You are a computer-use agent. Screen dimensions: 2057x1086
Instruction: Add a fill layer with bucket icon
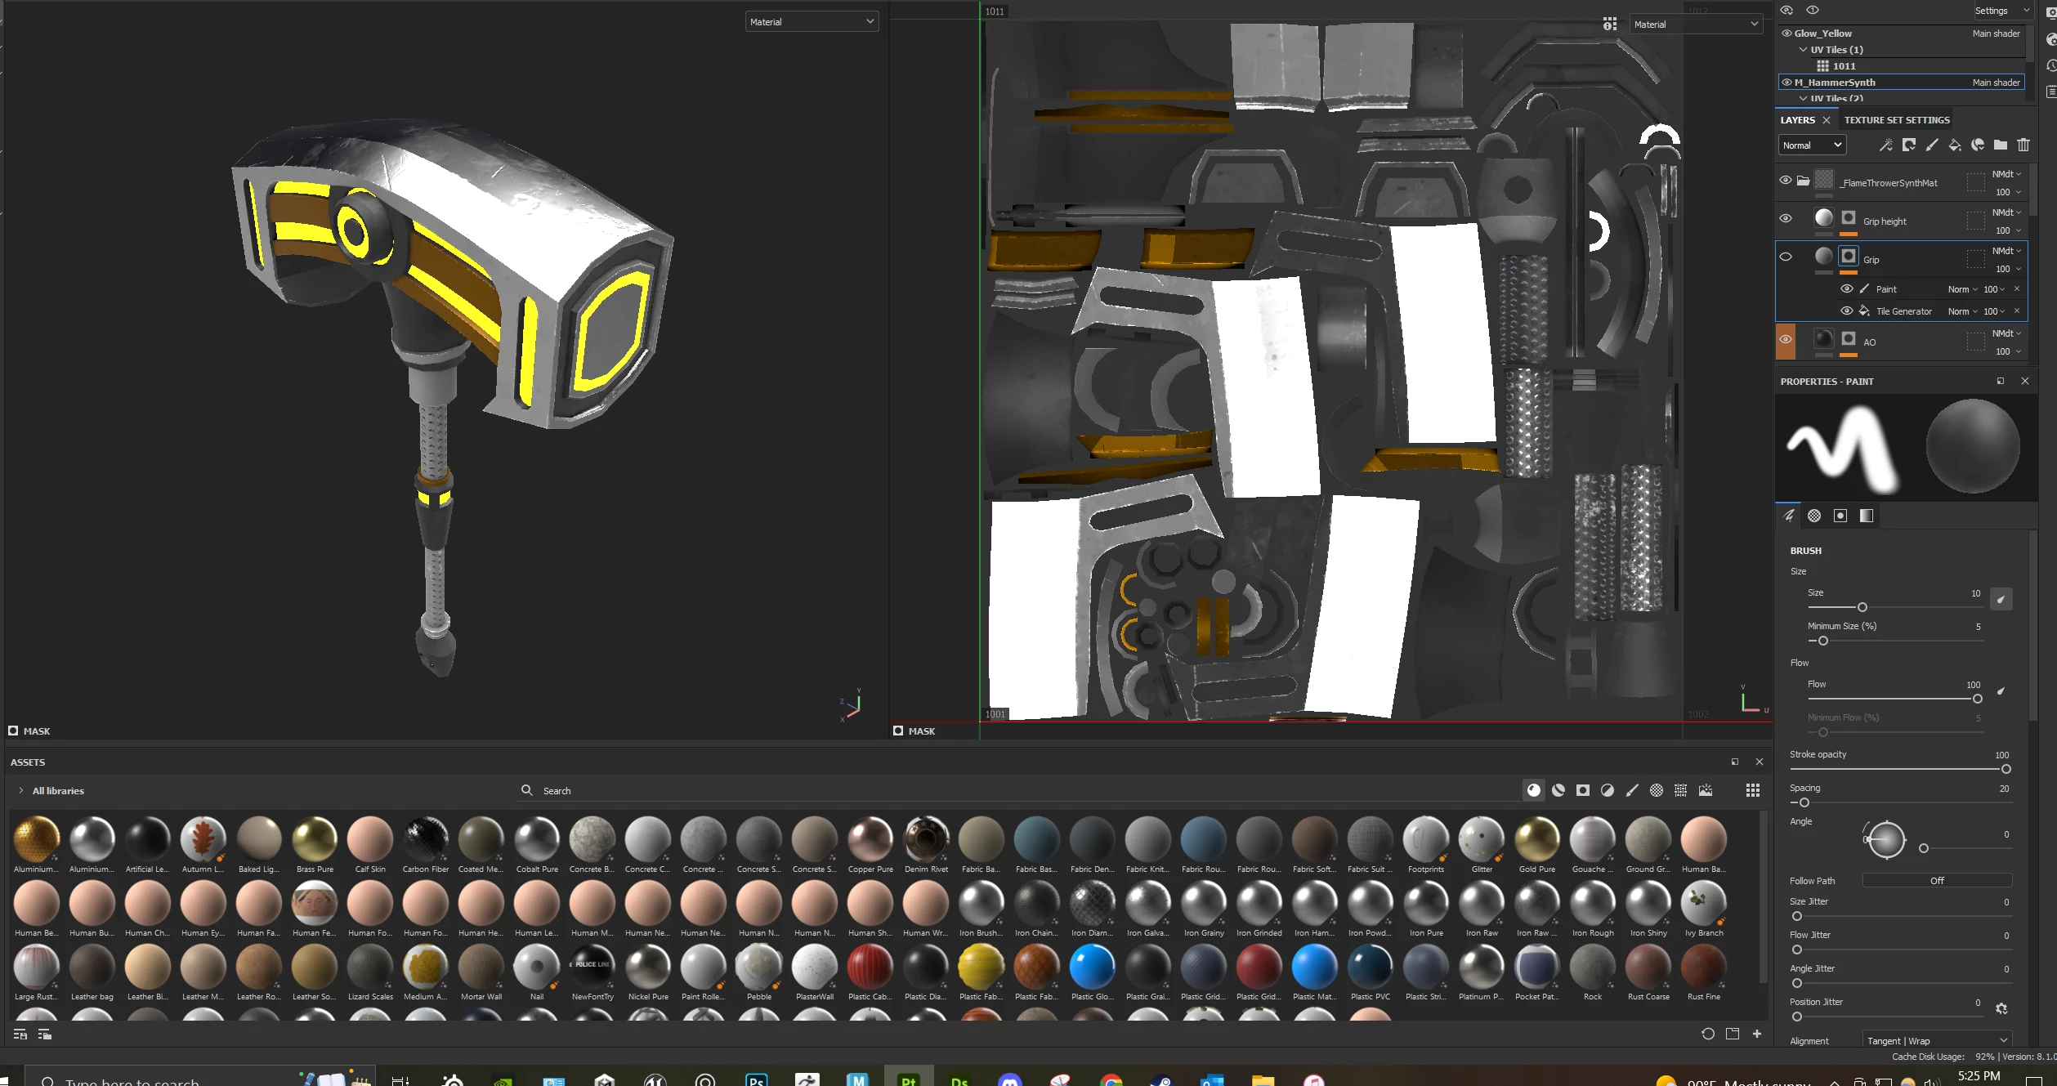click(x=1955, y=145)
